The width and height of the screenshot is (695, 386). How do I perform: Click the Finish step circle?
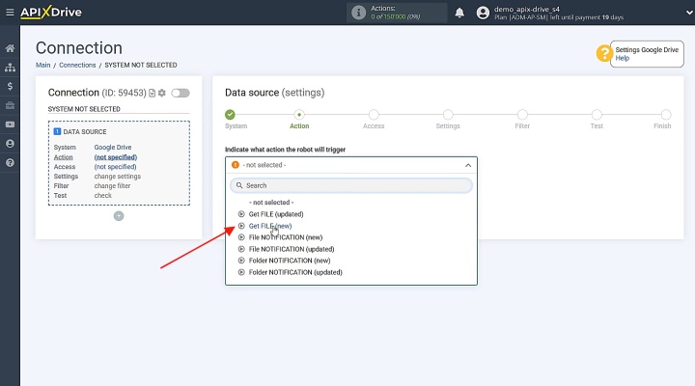tap(666, 115)
